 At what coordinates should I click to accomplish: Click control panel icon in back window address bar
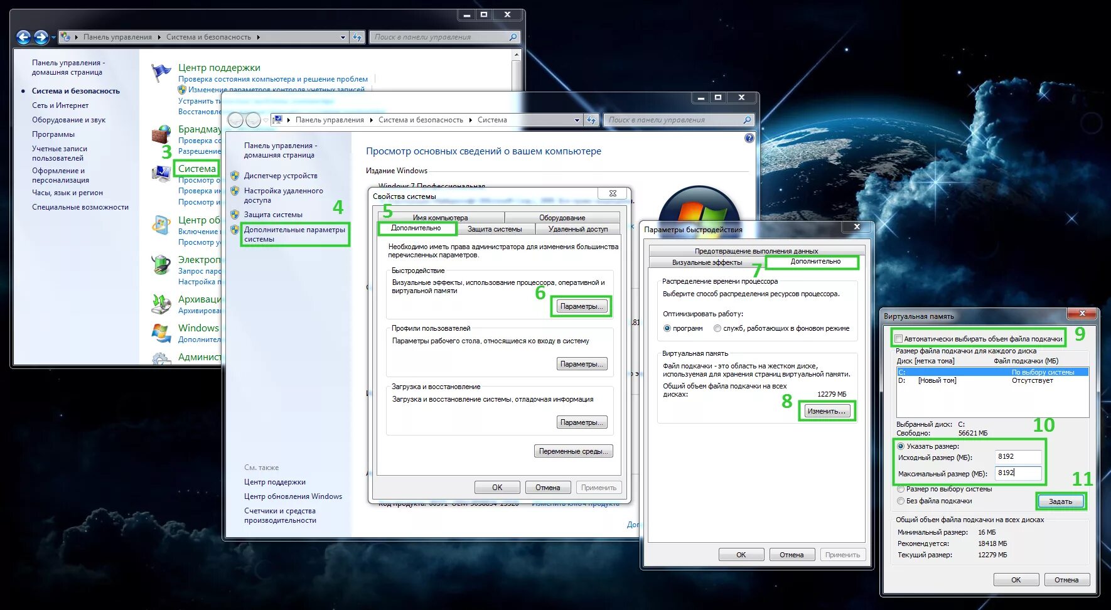(x=65, y=37)
